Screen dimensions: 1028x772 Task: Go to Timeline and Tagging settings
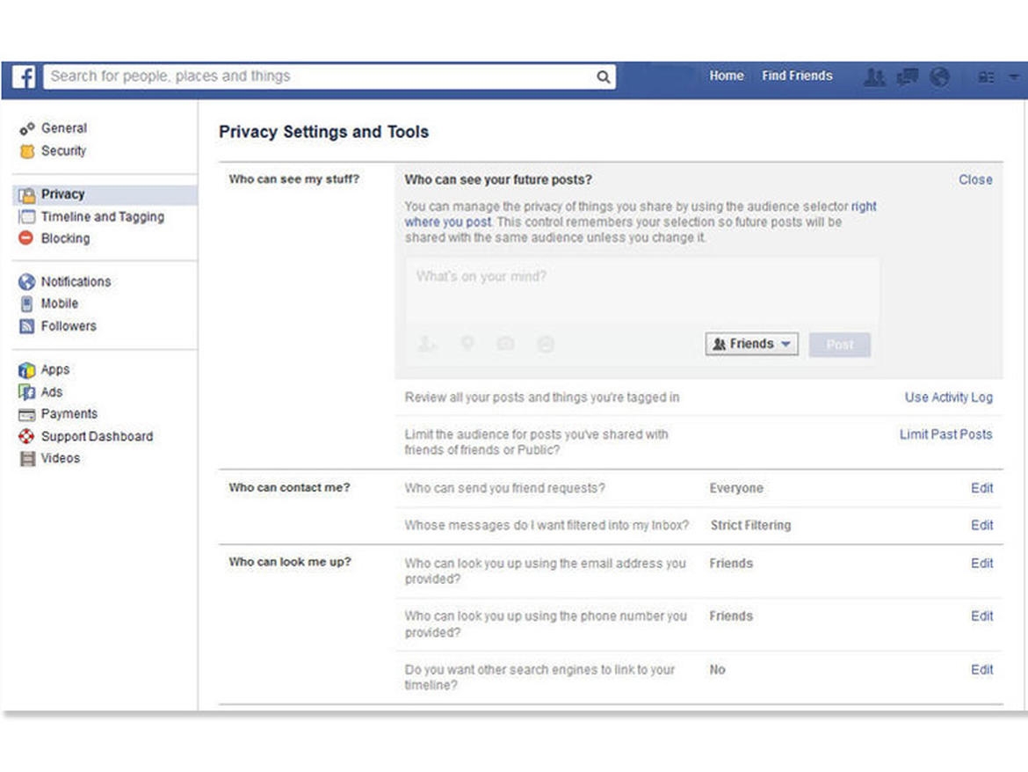coord(102,216)
